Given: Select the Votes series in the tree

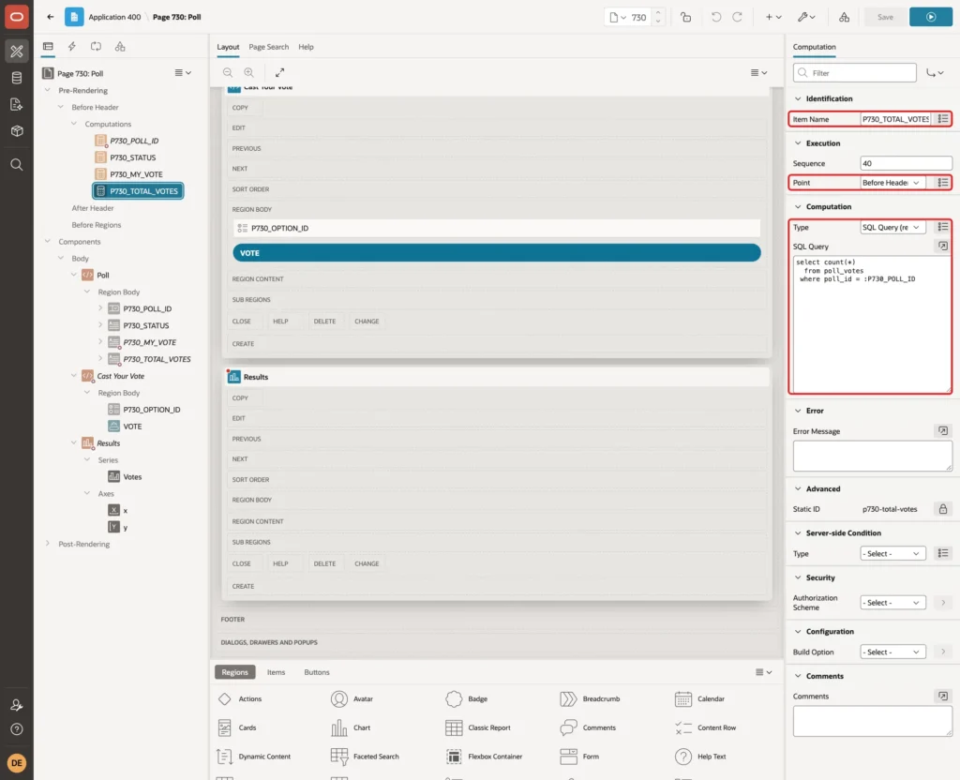Looking at the screenshot, I should pyautogui.click(x=132, y=477).
